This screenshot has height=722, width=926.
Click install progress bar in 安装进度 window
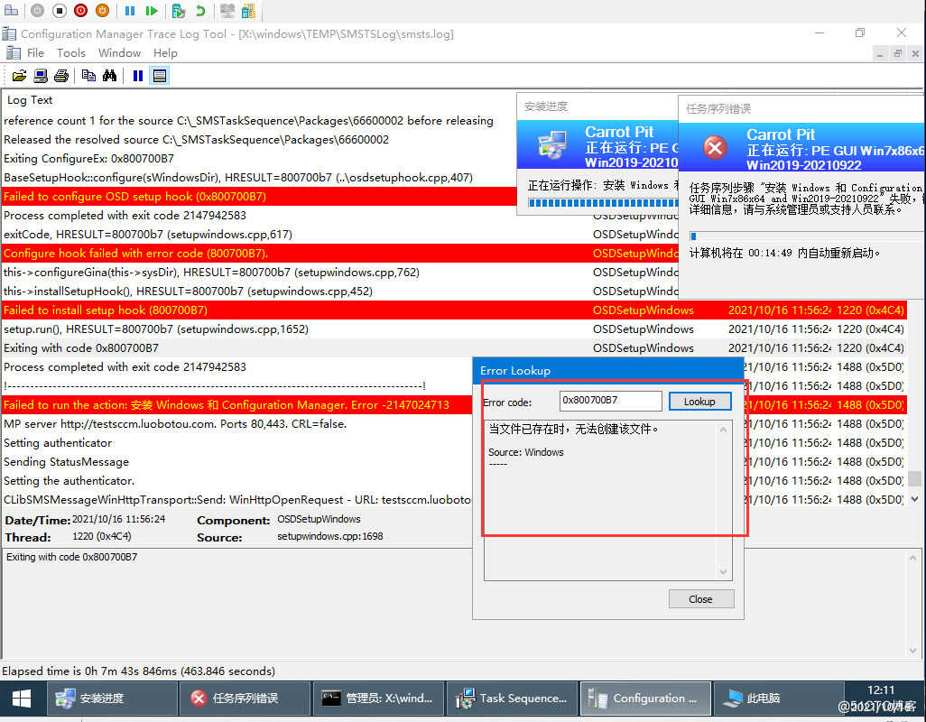point(603,203)
